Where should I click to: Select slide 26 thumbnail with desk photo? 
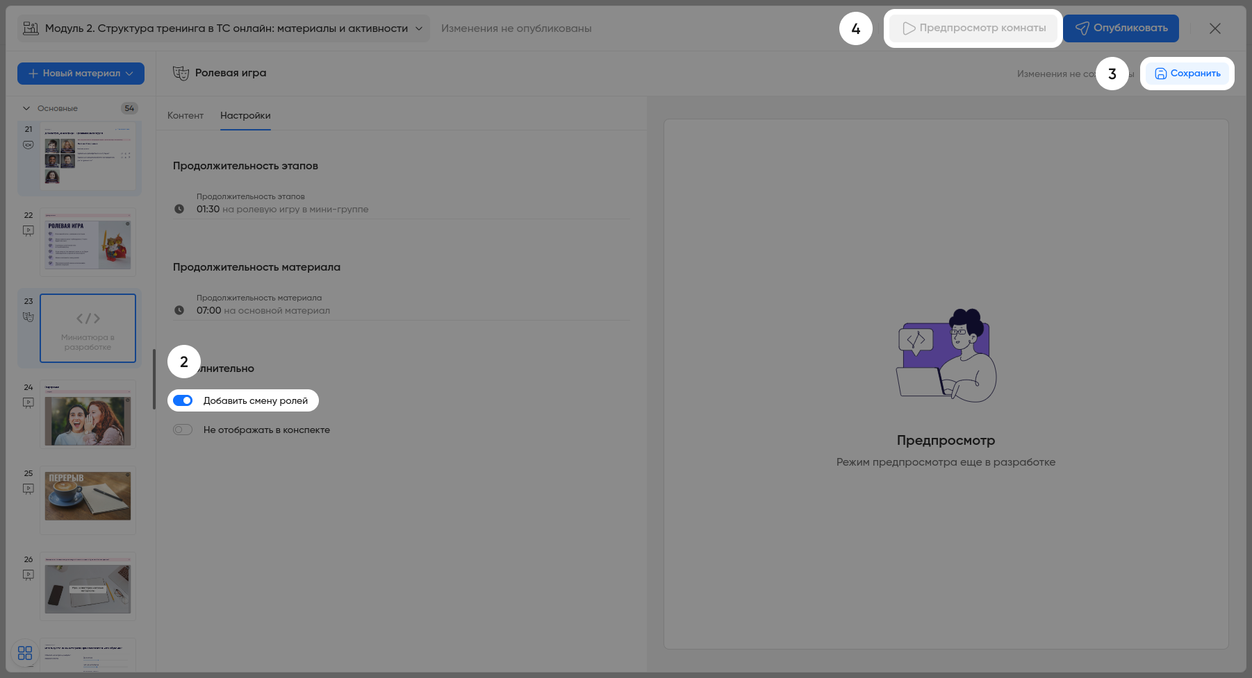point(88,586)
